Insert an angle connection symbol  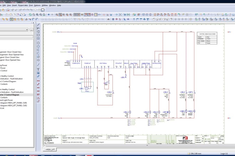[x=137, y=19]
